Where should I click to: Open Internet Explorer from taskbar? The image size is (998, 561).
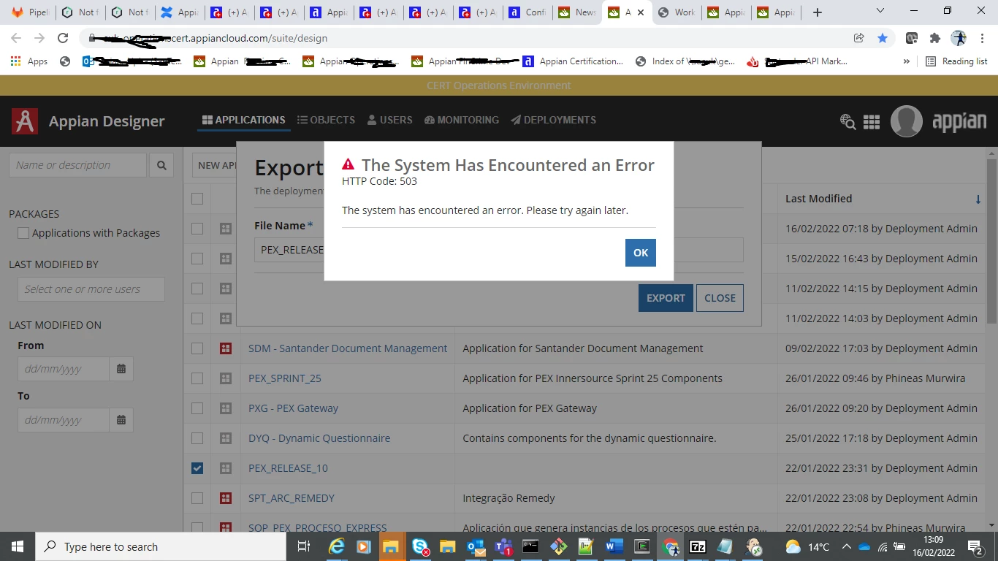336,546
